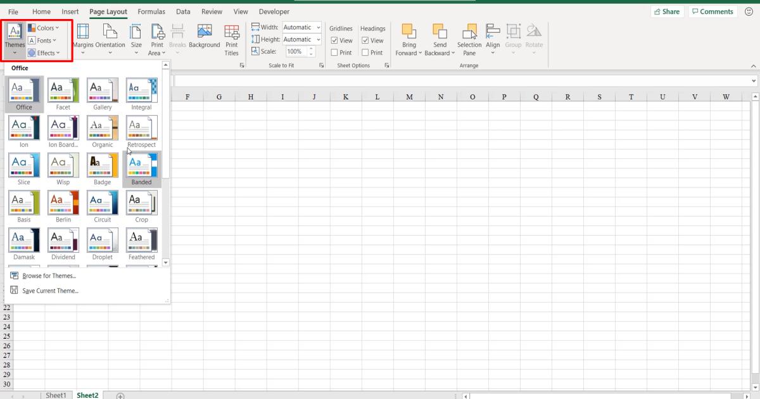Click the Align icon
Screen dimensions: 760x399
pyautogui.click(x=493, y=38)
